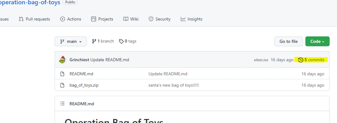The height and width of the screenshot is (123, 337).
Task: Switch to the Projects tab
Action: click(x=102, y=19)
